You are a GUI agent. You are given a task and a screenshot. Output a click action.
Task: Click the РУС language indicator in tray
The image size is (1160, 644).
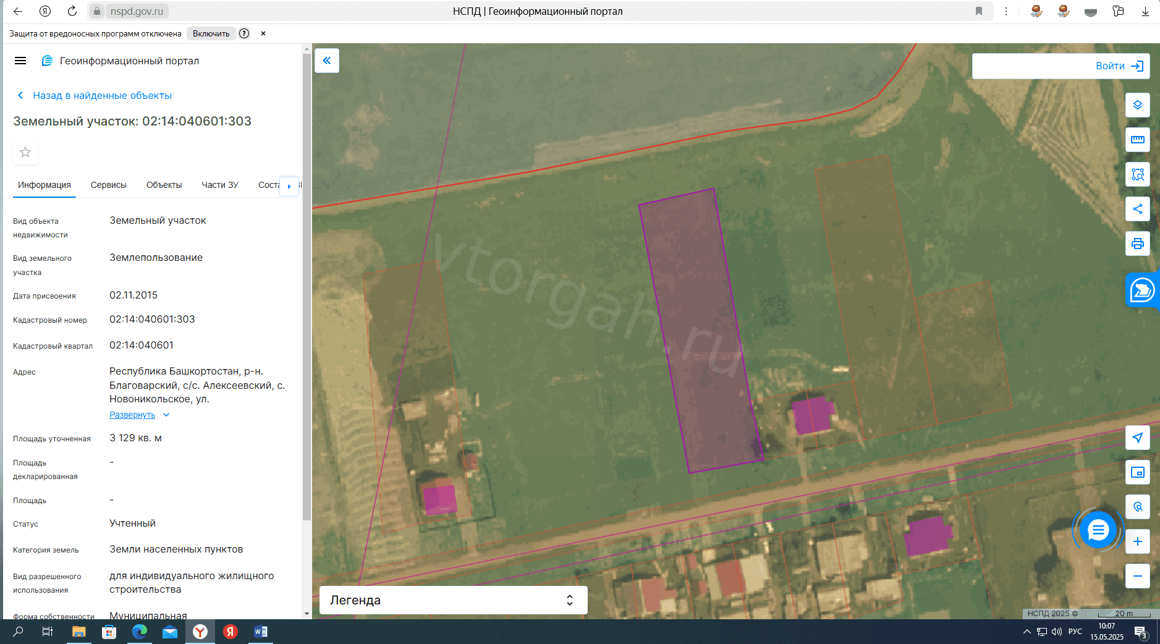[1075, 632]
